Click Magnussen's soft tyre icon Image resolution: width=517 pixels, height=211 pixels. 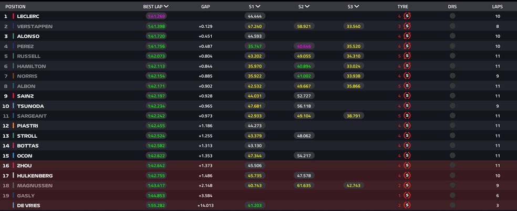[407, 185]
